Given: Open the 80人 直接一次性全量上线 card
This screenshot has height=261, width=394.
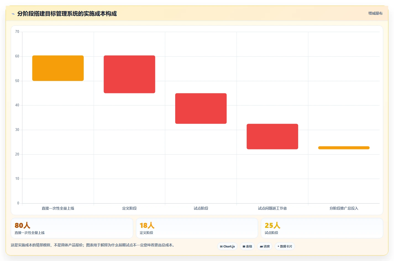Looking at the screenshot, I should tap(72, 228).
